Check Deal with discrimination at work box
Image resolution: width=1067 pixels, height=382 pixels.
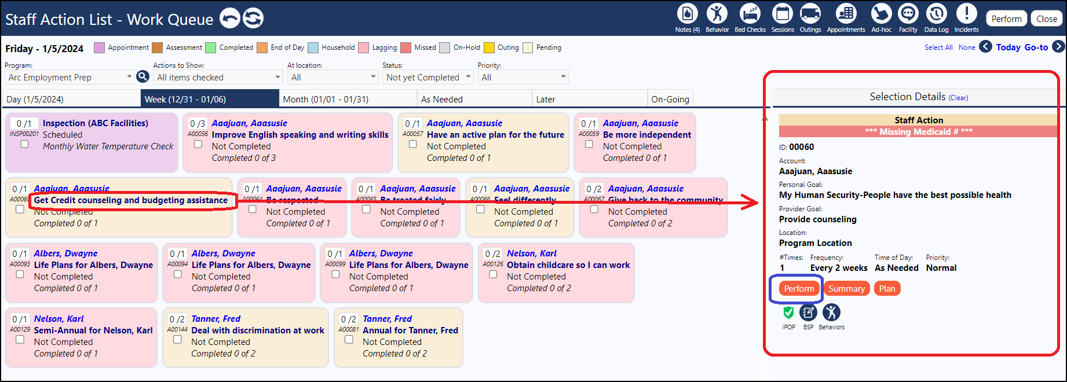tap(177, 340)
